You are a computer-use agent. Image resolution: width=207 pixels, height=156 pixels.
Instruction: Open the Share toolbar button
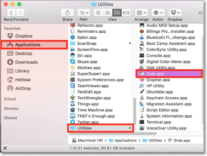pos(67,13)
